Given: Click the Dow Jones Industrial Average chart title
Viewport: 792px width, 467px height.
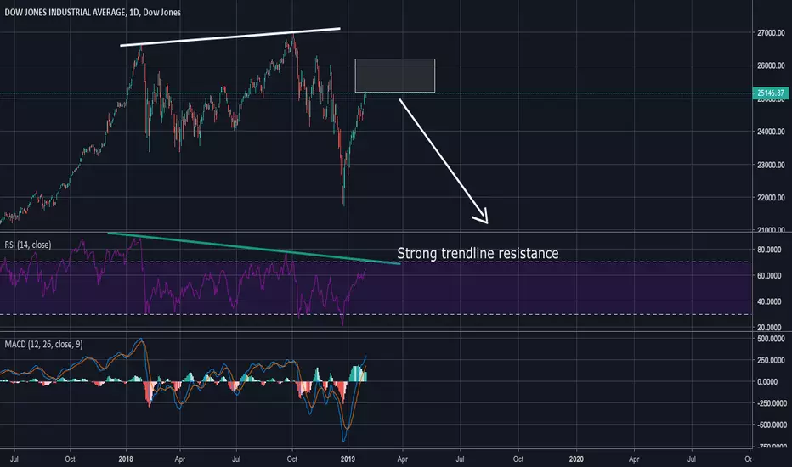Looking at the screenshot, I should [x=93, y=12].
